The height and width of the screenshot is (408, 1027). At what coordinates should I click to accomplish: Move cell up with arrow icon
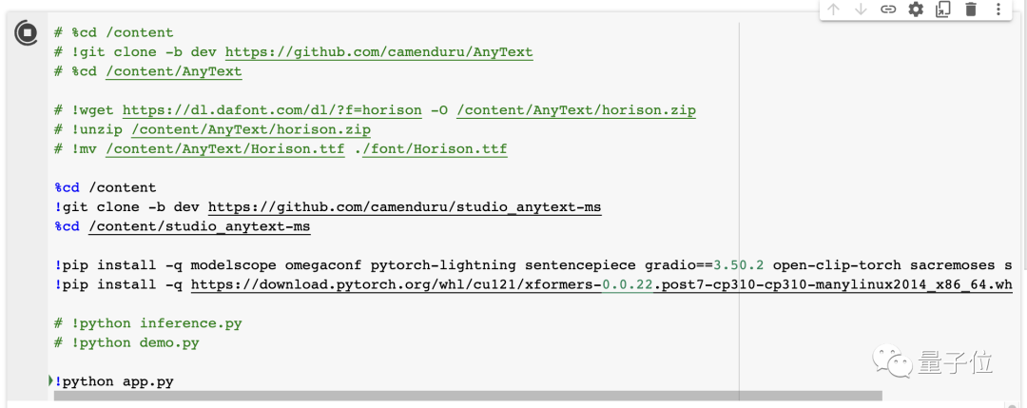pyautogui.click(x=834, y=10)
